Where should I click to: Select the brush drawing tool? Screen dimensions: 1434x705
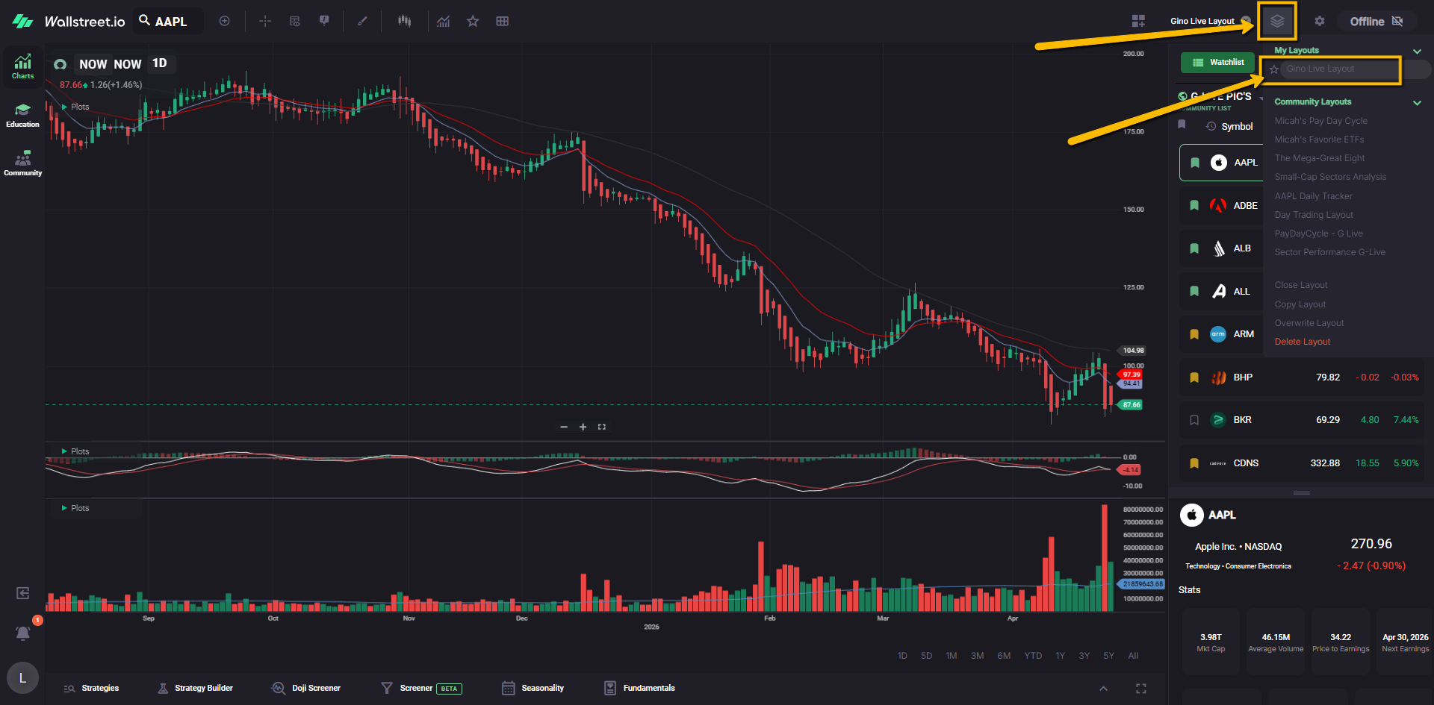point(362,21)
